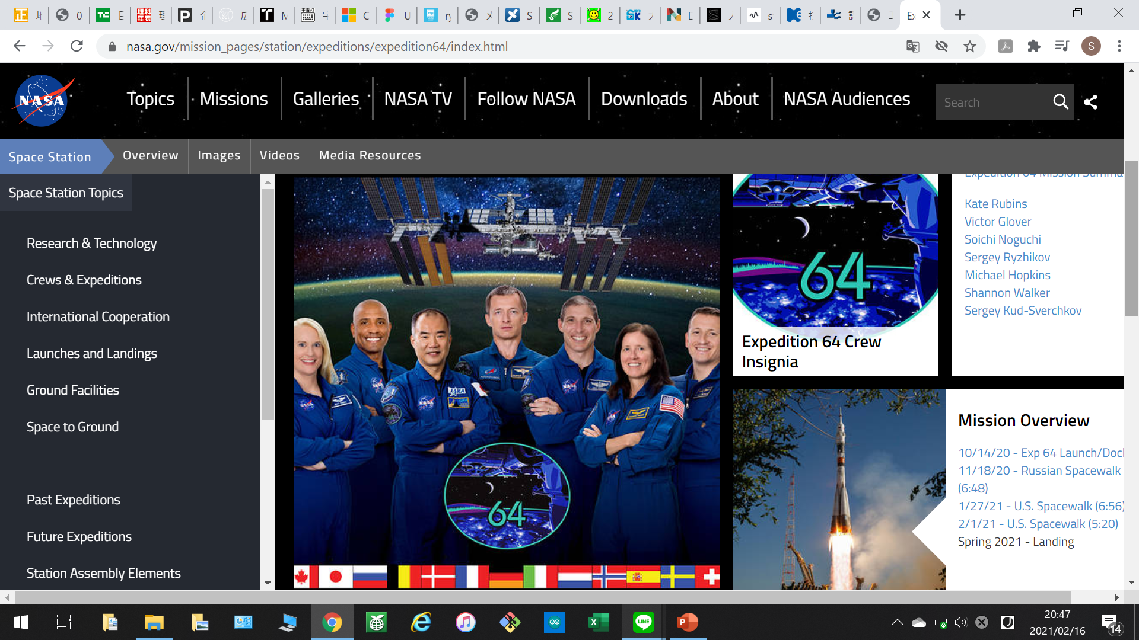This screenshot has height=640, width=1139.
Task: Open Station Assembly Elements link
Action: click(104, 573)
